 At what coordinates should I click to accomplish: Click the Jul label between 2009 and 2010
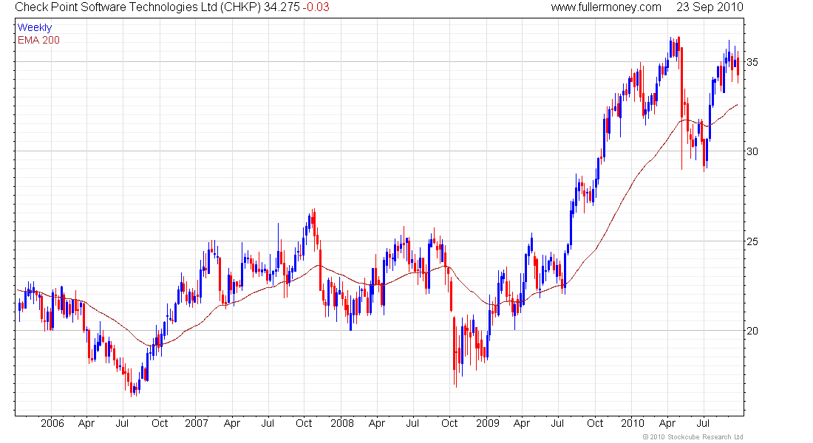(x=557, y=423)
